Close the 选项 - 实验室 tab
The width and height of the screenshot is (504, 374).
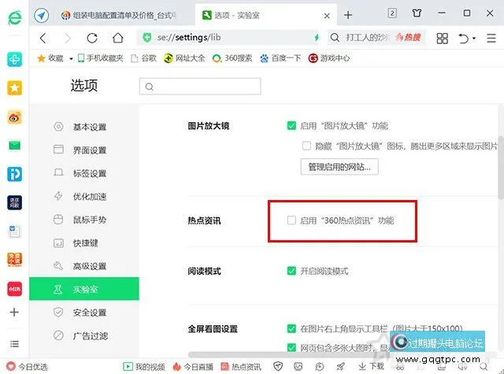coord(327,16)
